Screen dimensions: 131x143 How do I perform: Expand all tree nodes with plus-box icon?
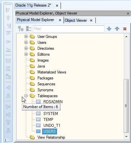(29, 29)
